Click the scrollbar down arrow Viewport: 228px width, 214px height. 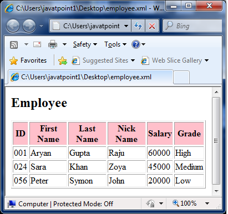pos(216,191)
